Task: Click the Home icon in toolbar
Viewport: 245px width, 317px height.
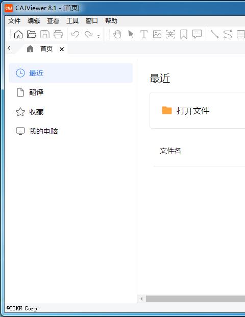Action: pyautogui.click(x=18, y=34)
